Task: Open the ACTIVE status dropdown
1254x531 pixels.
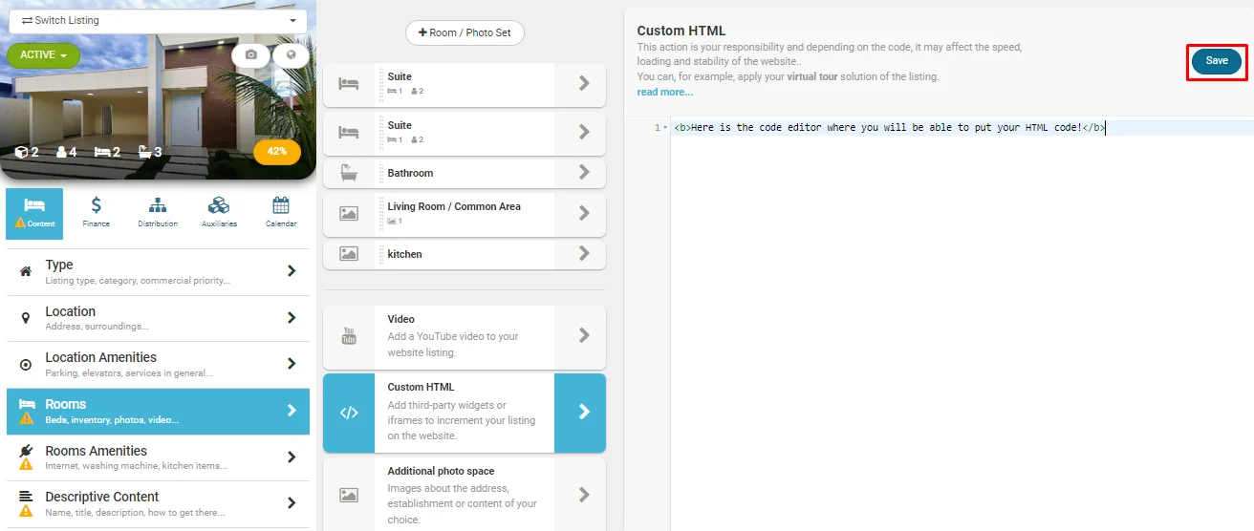Action: 43,55
